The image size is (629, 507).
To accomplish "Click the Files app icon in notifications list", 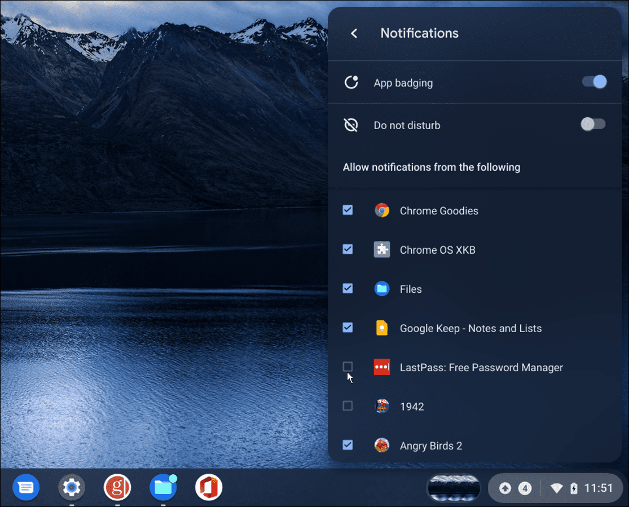I will click(x=382, y=288).
